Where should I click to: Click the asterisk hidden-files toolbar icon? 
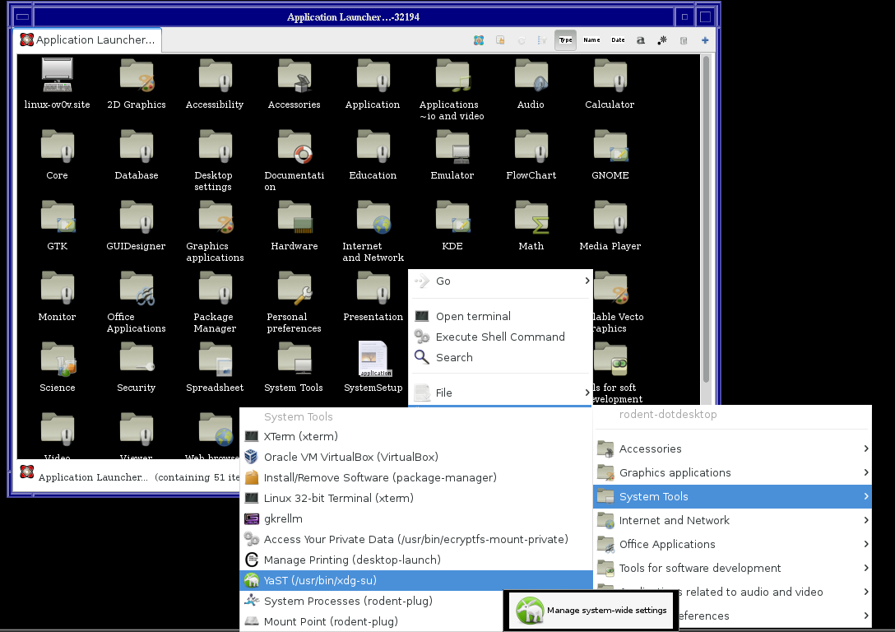[662, 40]
